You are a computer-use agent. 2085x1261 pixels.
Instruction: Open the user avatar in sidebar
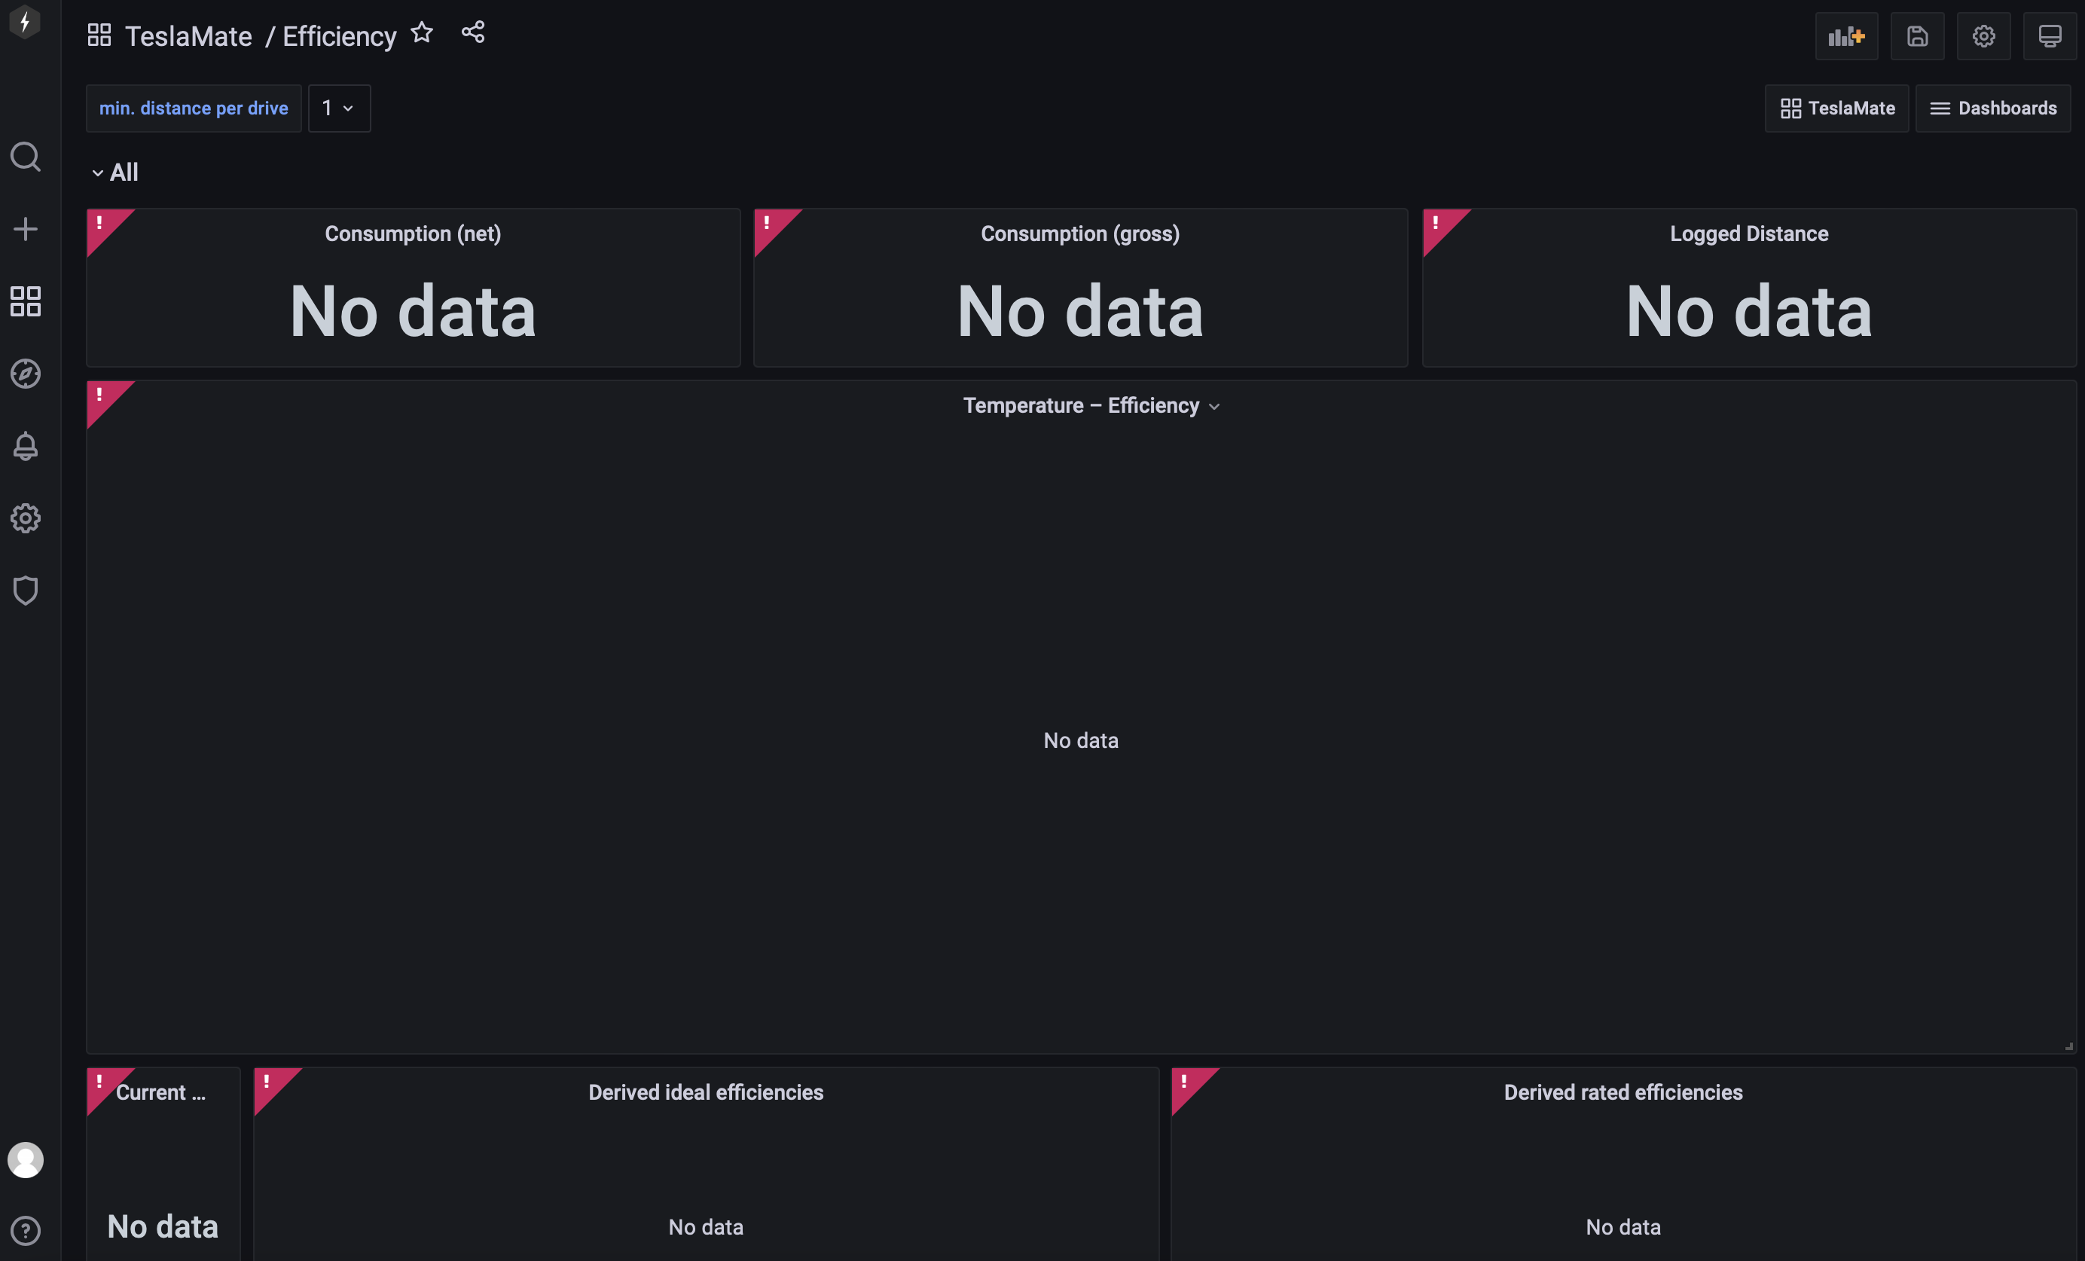click(x=26, y=1160)
